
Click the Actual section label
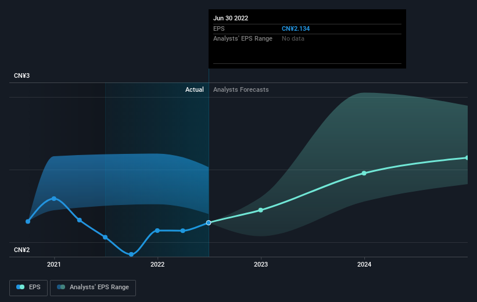click(x=195, y=89)
